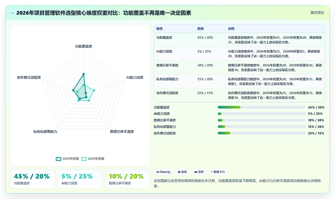Click the 数据 column header
Screen dimensions: 335x199
pyautogui.click(x=200, y=29)
